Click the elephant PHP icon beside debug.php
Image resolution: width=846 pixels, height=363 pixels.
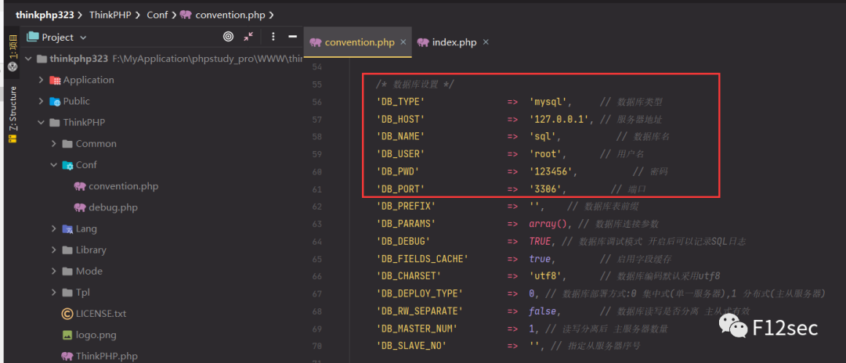[x=80, y=207]
